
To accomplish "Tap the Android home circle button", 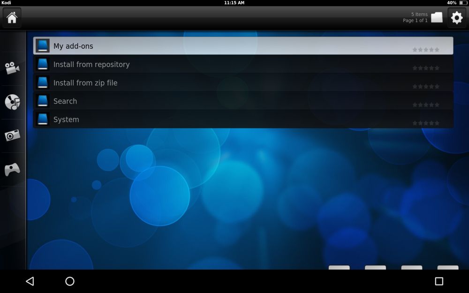I will (x=70, y=281).
